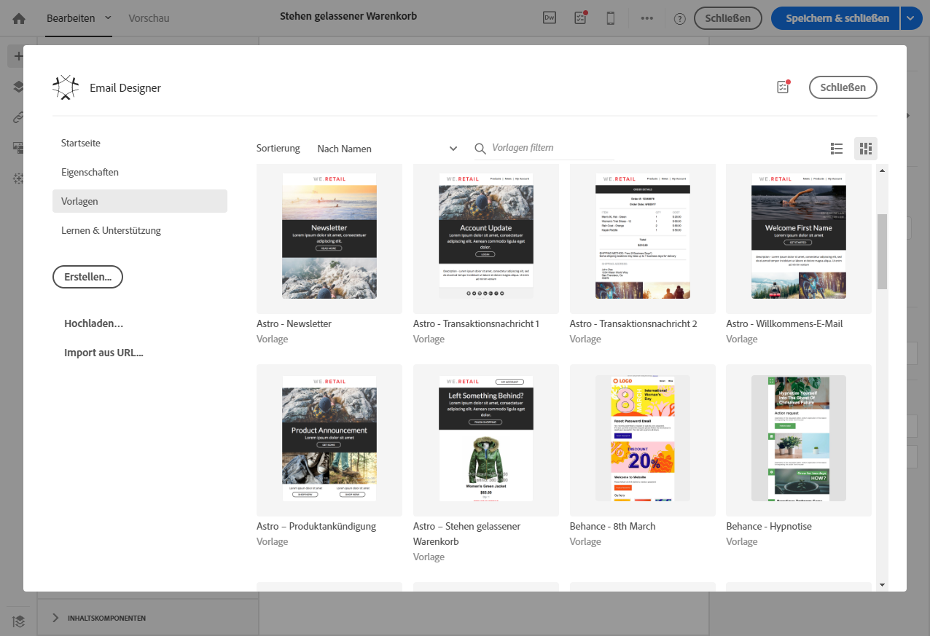Click the Email Designer logo icon
The image size is (930, 636).
pyautogui.click(x=66, y=87)
